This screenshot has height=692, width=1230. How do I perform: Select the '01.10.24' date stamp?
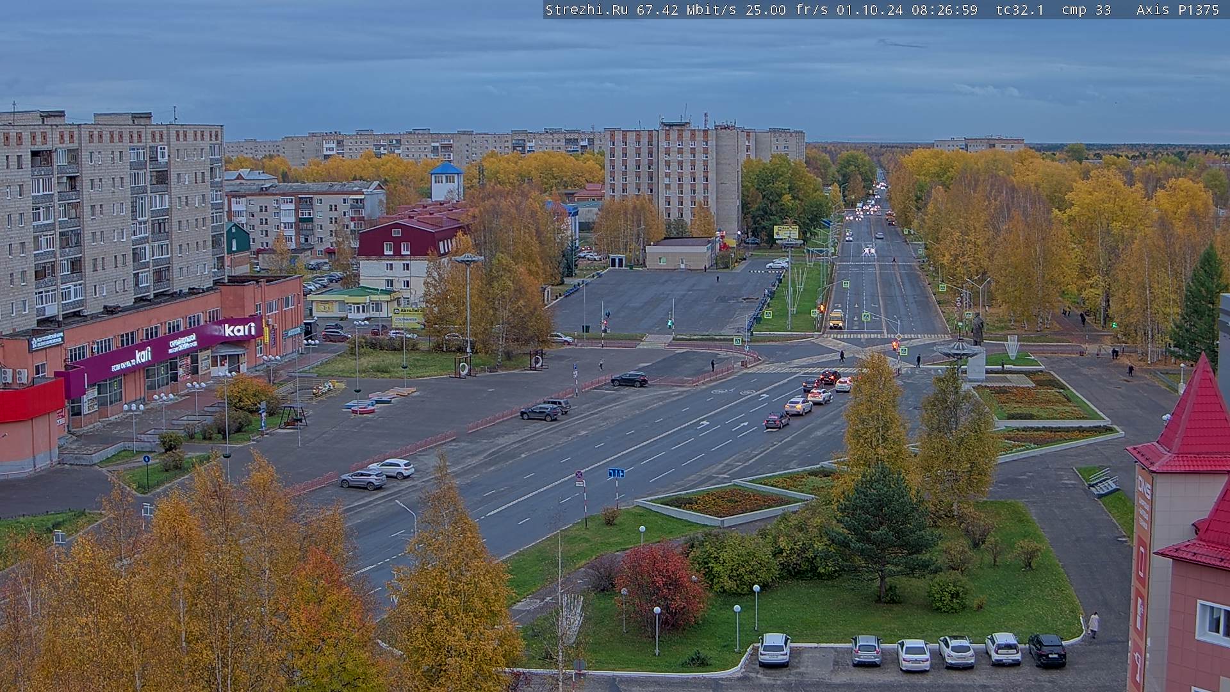coord(870,10)
